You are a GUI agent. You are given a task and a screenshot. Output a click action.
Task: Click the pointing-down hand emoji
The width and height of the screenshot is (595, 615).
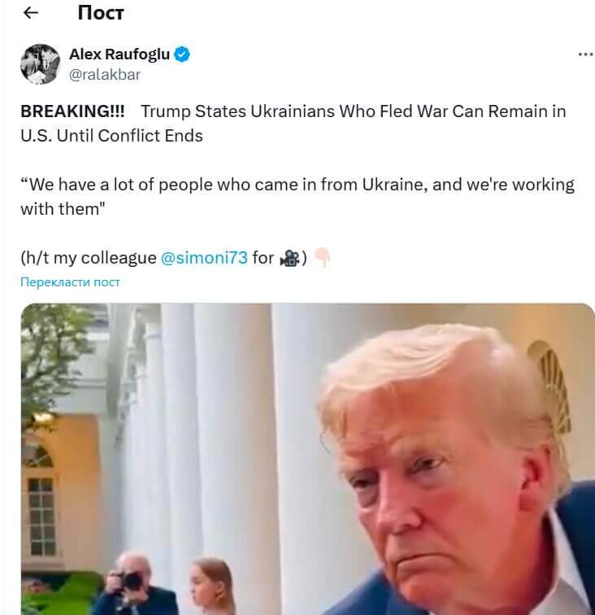[323, 257]
